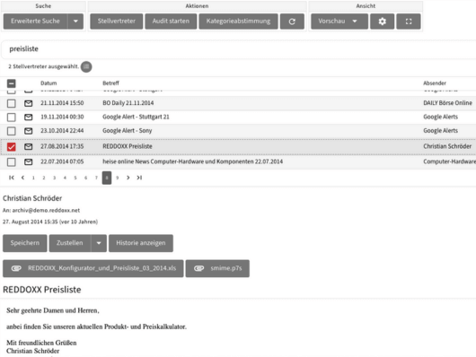Click the search field containing 'preisliste'

coord(238,48)
